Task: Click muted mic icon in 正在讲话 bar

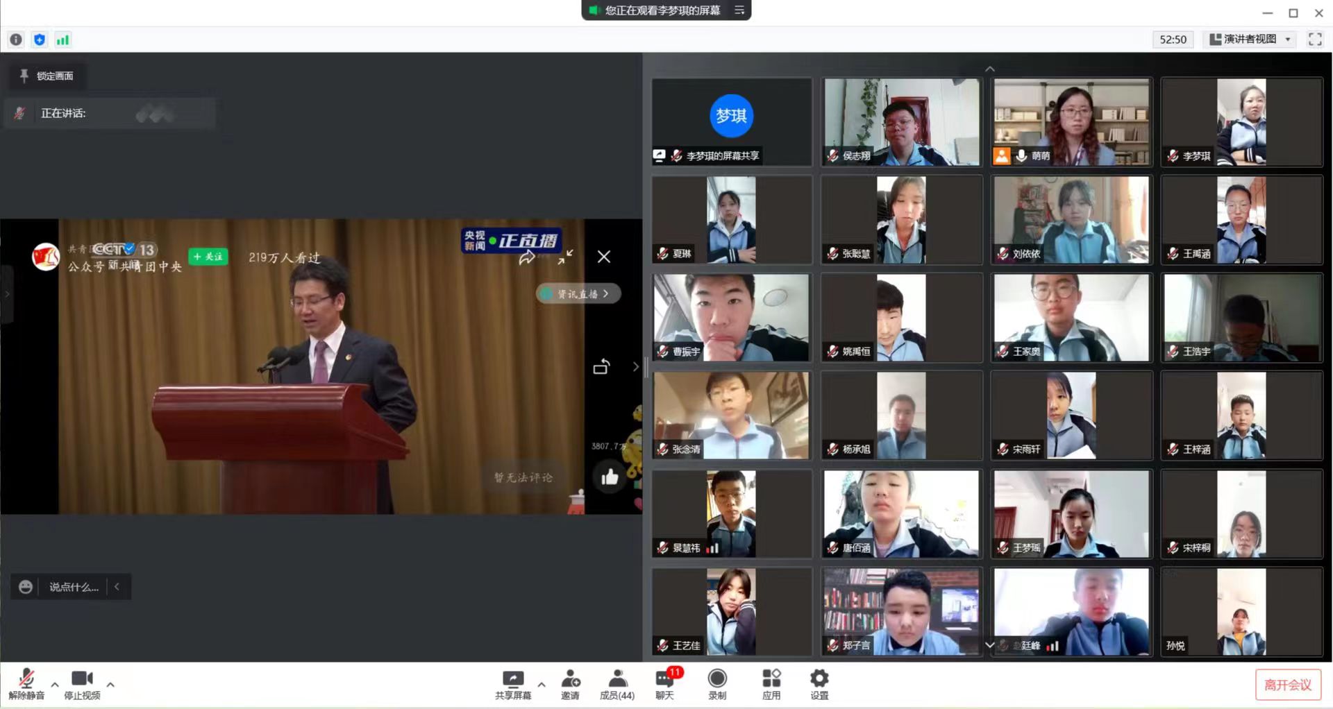Action: coord(19,113)
